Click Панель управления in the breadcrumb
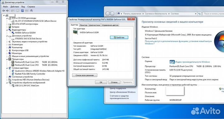Screen dimensions: 224x119 click(132, 14)
